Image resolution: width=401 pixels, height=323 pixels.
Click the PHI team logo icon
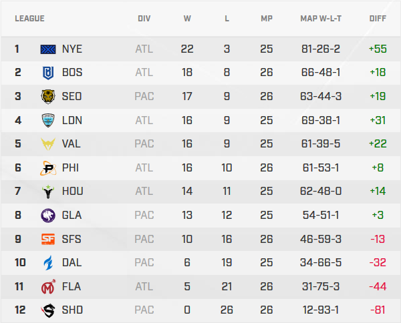click(49, 168)
